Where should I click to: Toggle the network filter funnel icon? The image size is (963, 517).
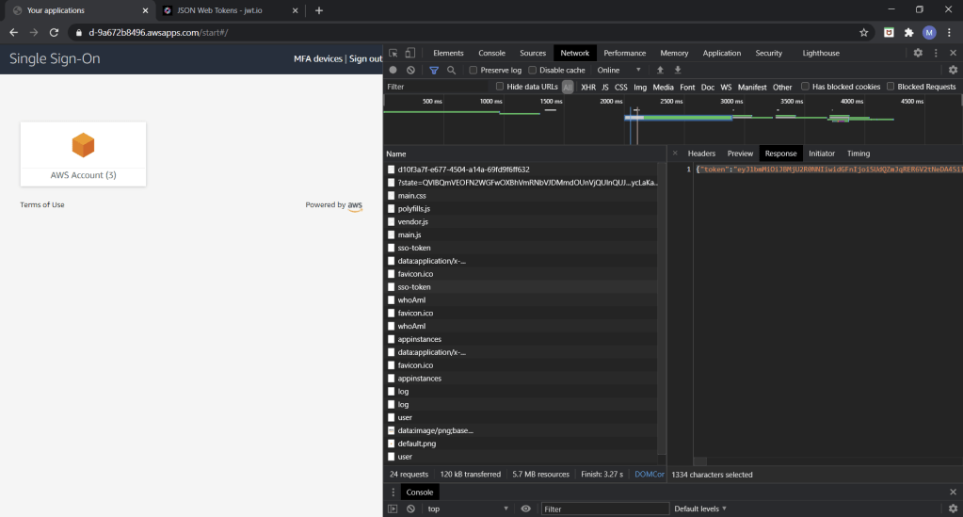(434, 71)
